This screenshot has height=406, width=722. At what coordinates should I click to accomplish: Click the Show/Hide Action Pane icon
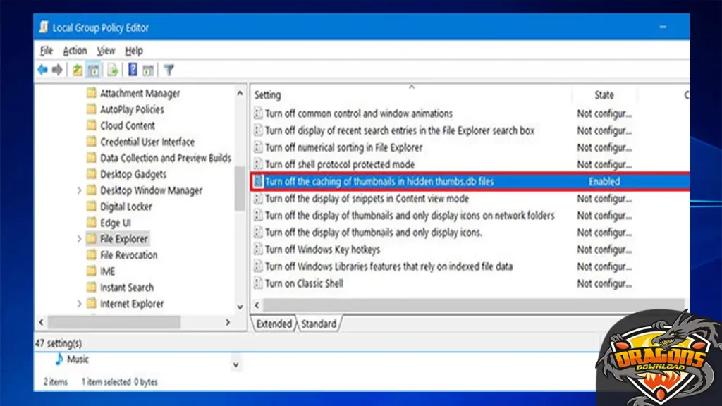click(x=148, y=70)
